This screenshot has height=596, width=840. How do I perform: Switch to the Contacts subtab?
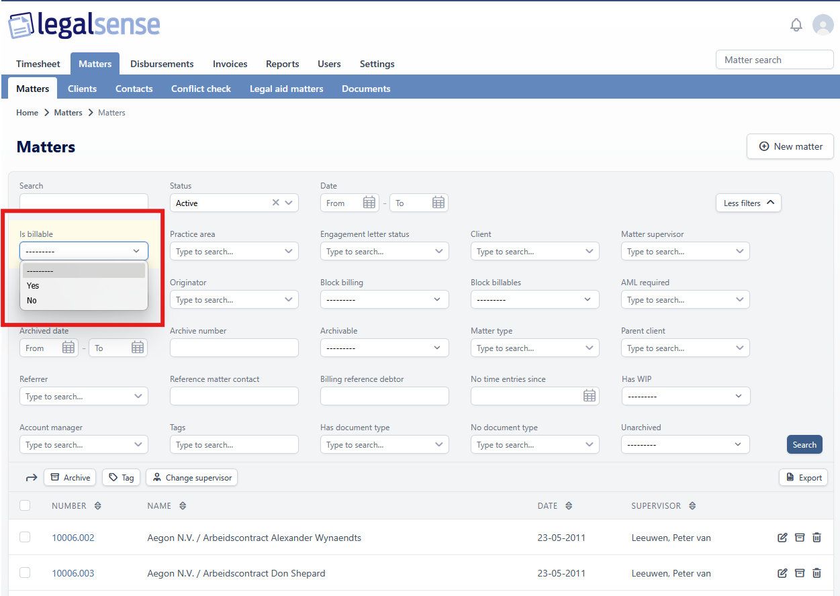point(134,89)
